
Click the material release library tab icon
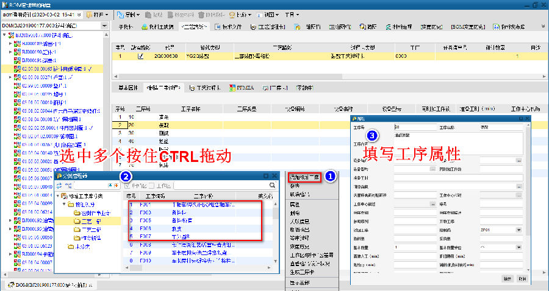coord(496,27)
